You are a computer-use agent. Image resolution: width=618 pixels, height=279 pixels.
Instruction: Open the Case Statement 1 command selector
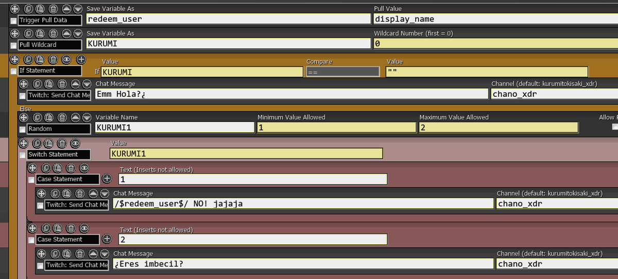[67, 179]
